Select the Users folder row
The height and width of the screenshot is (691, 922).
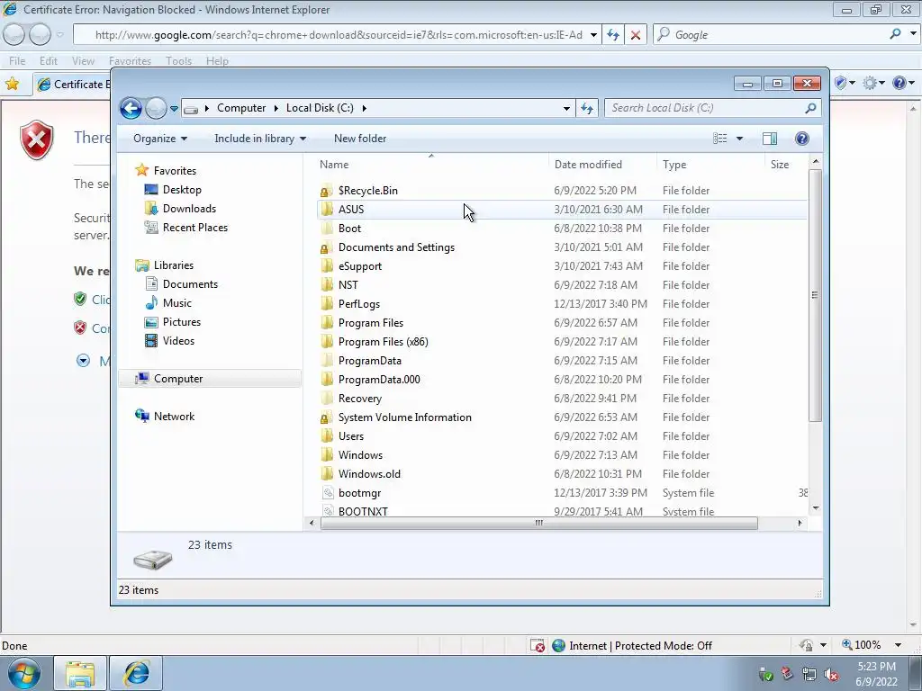pos(562,436)
